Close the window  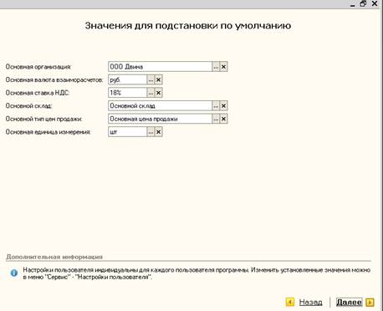pyautogui.click(x=375, y=3)
